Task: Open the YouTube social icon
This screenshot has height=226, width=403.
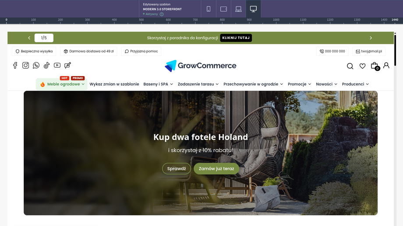Action: 57,66
